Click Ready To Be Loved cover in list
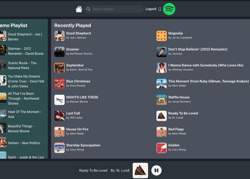 [x=161, y=116]
